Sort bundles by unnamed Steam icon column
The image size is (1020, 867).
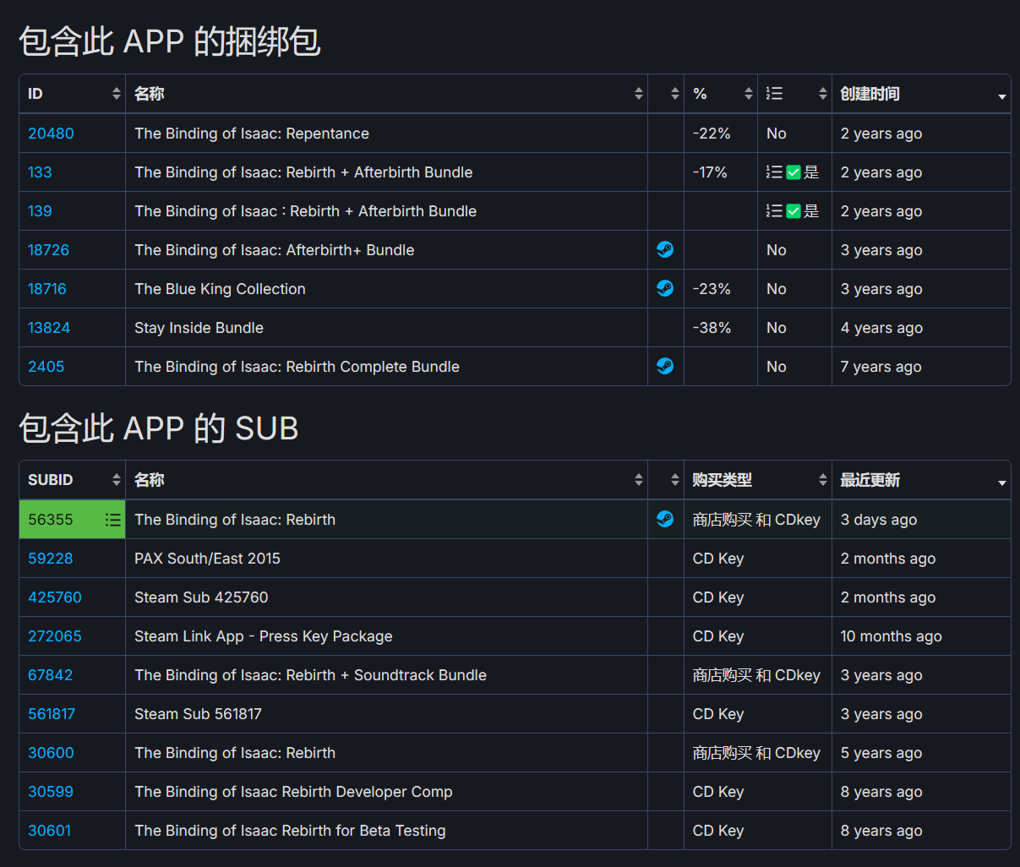pos(666,94)
